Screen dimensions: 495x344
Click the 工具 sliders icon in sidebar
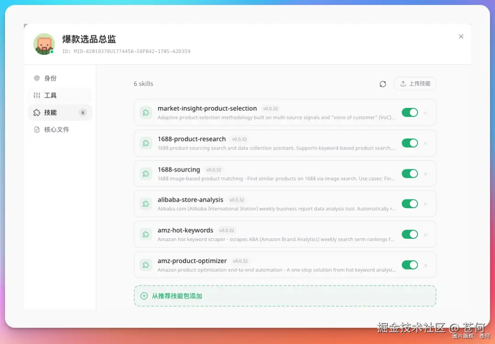(x=37, y=95)
